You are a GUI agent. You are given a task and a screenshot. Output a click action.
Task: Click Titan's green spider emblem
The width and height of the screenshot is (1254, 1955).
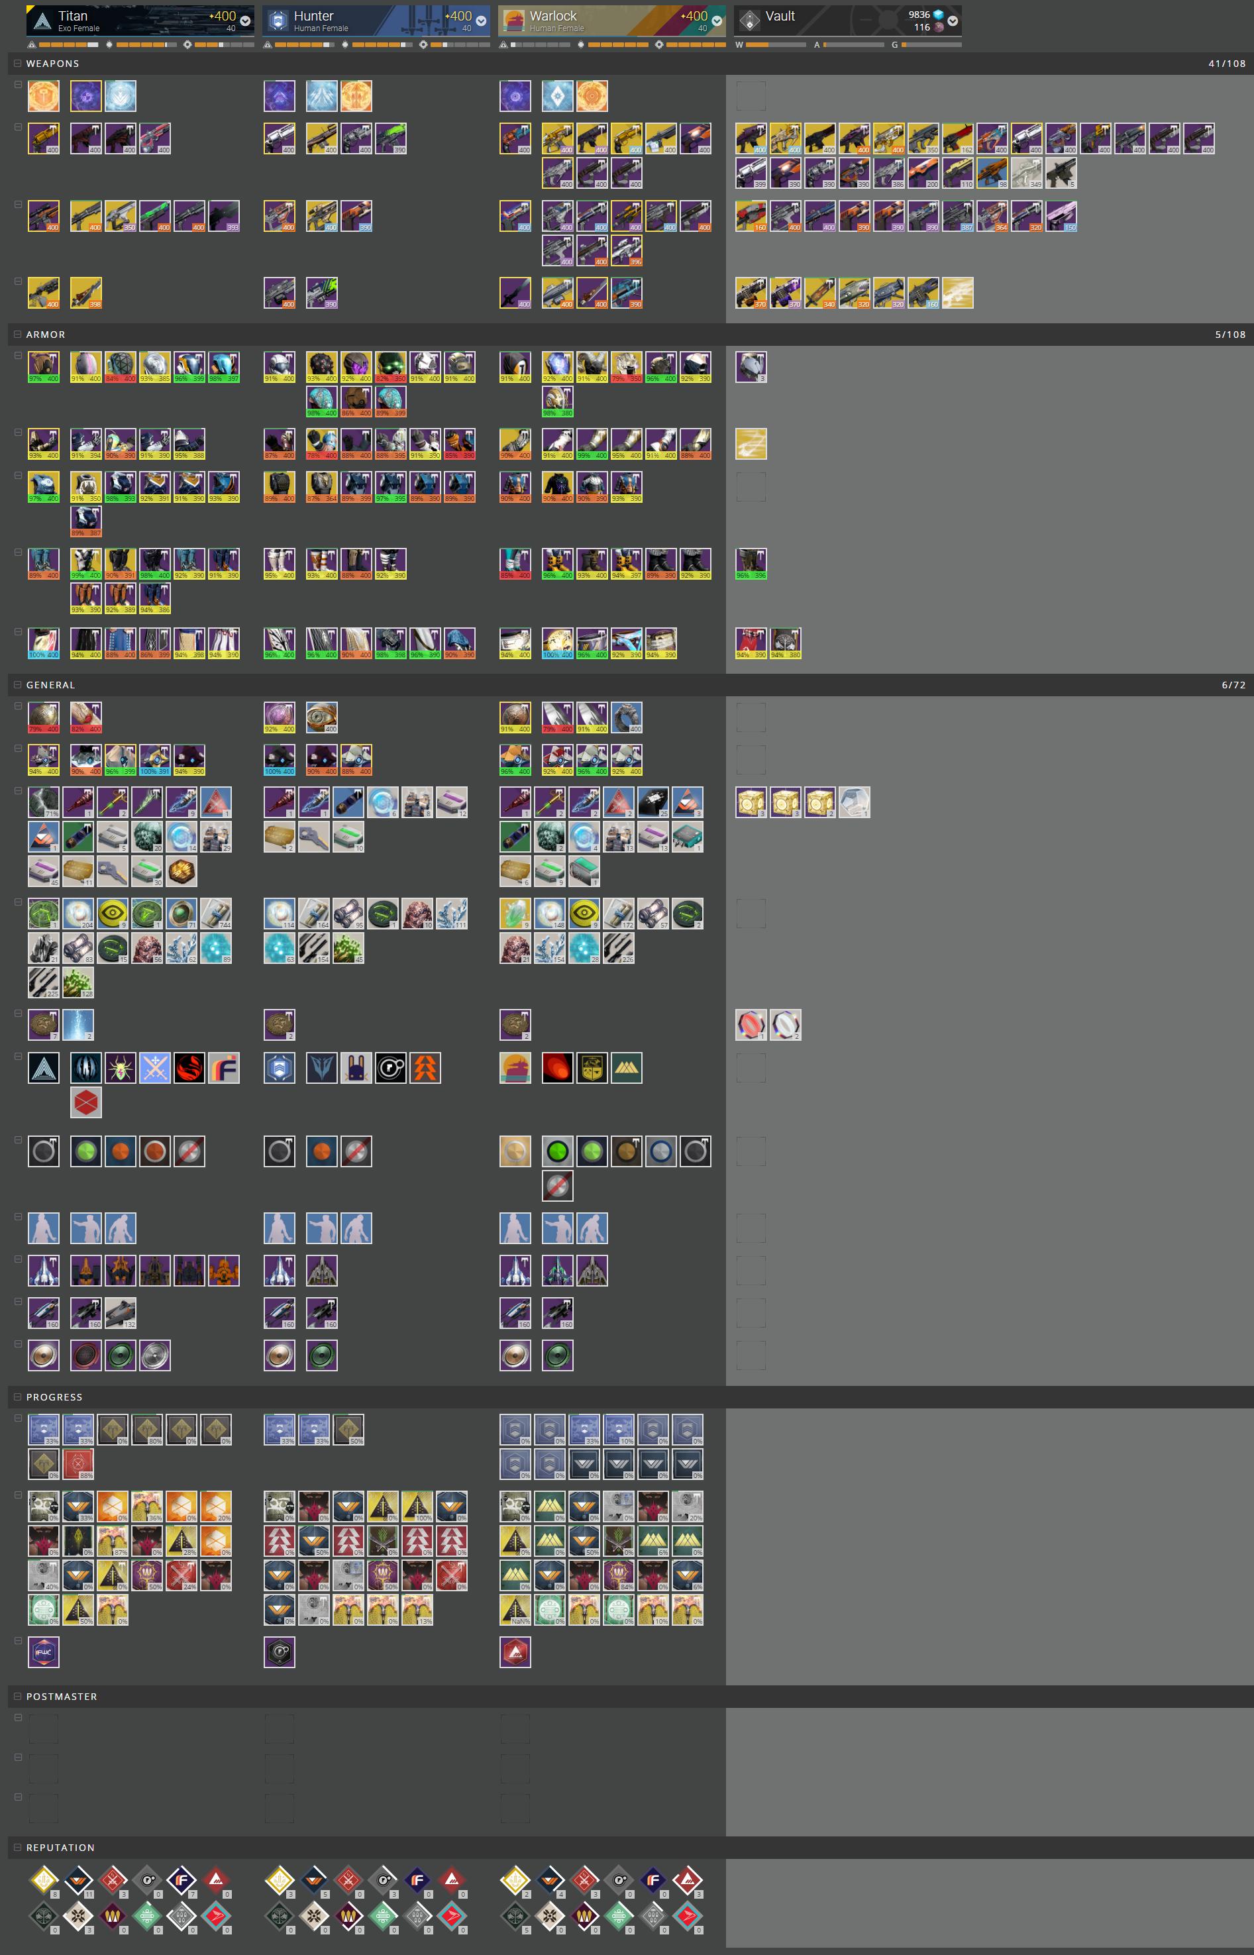(x=121, y=1069)
